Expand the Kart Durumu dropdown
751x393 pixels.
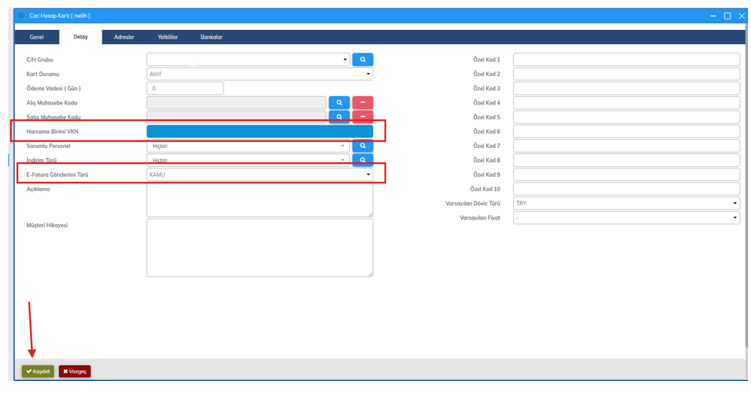click(x=260, y=74)
